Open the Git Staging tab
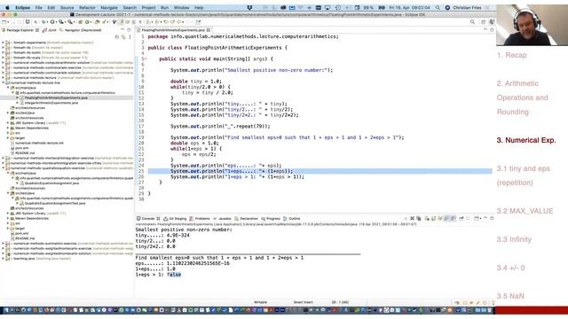The width and height of the screenshot is (568, 319). click(175, 219)
